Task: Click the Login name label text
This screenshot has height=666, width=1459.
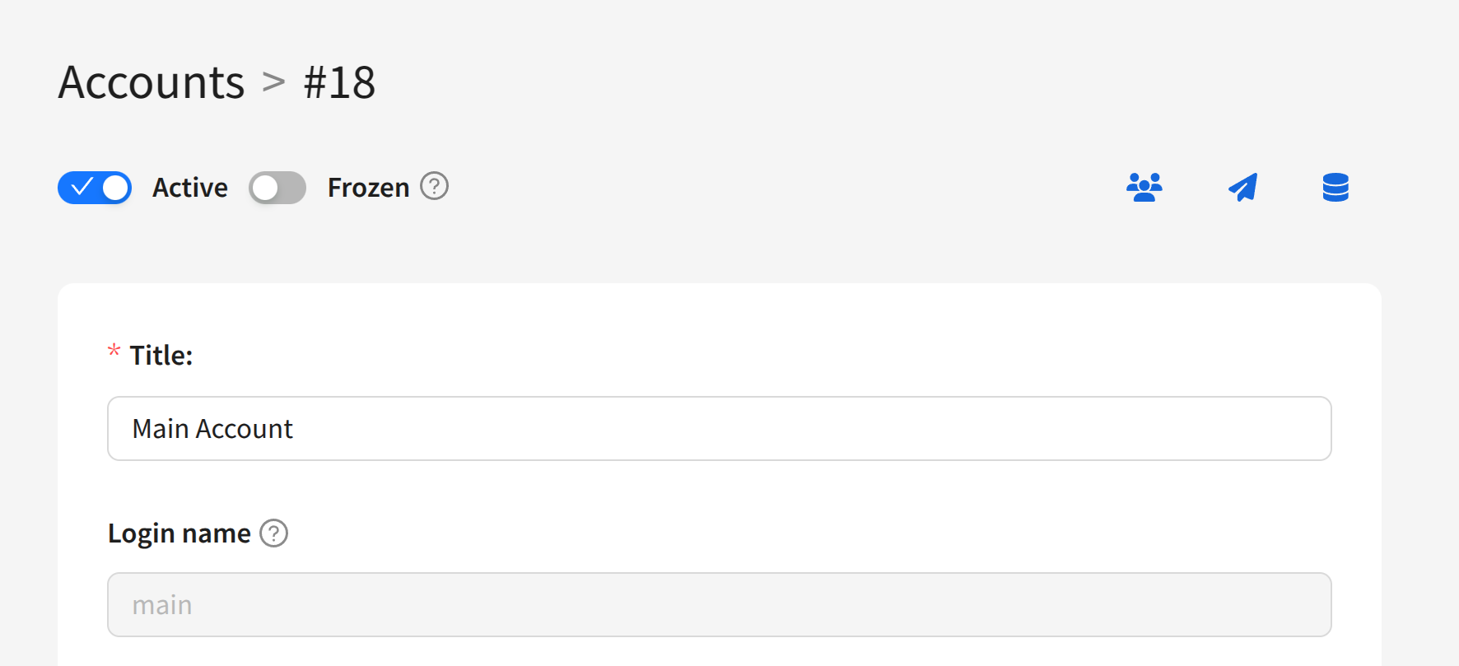Action: click(179, 533)
